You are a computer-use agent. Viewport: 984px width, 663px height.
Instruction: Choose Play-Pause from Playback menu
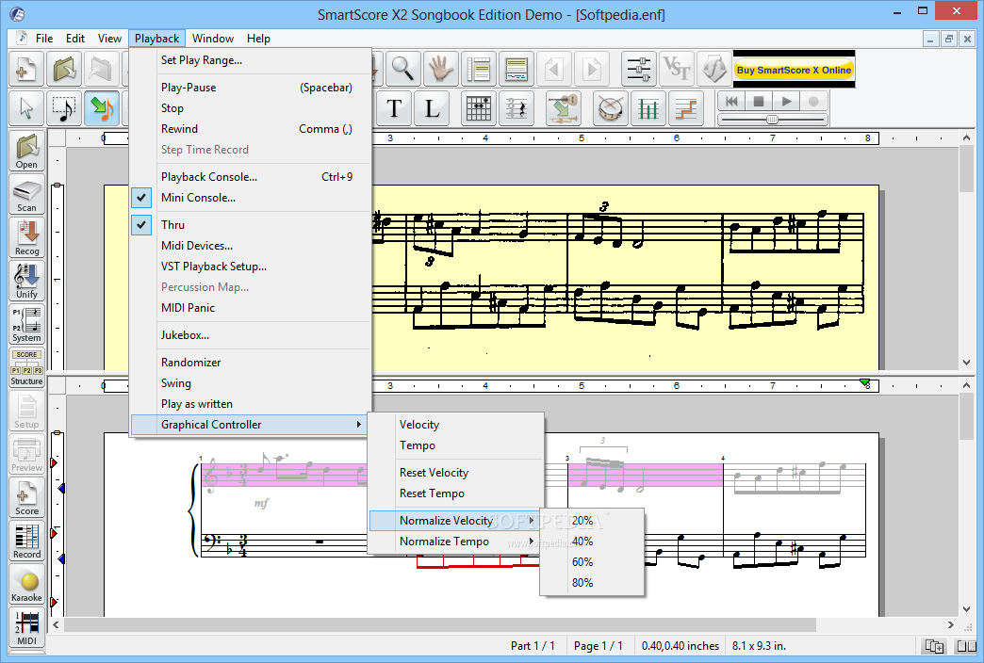point(251,88)
